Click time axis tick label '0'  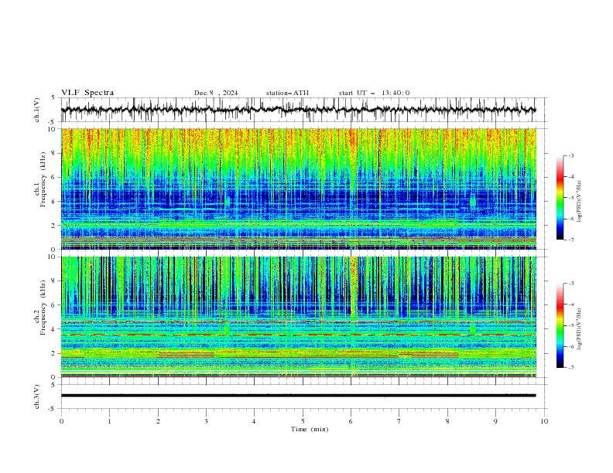[61, 421]
